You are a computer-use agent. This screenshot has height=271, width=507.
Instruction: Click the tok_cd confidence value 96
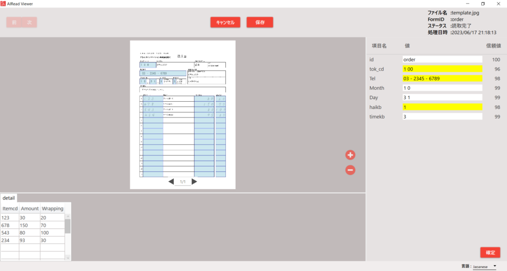point(497,69)
